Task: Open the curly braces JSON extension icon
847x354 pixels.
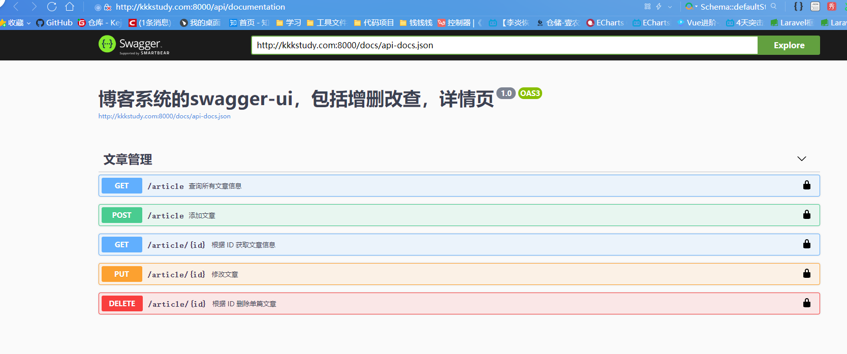Action: (798, 7)
